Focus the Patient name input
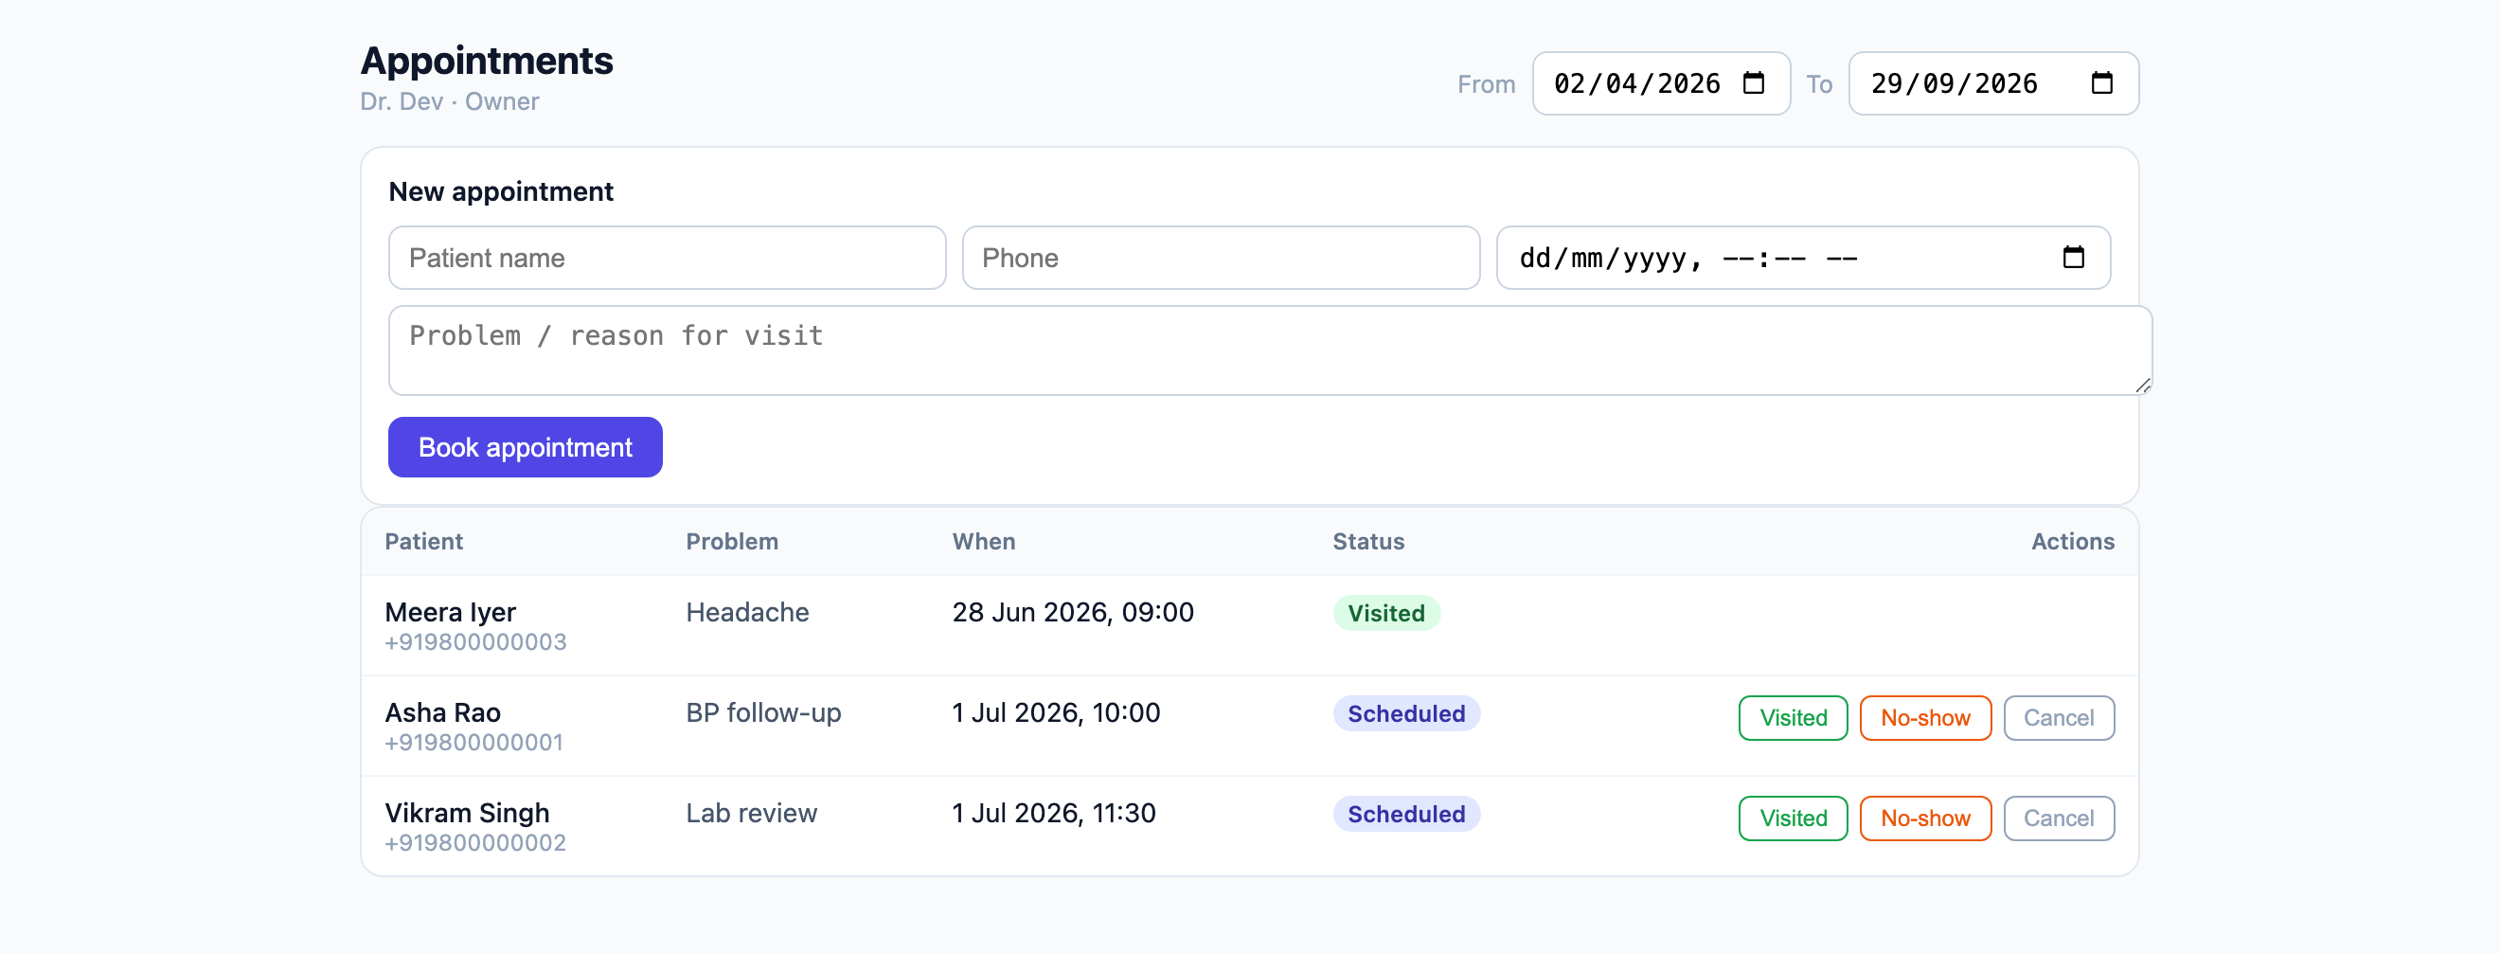The image size is (2500, 953). coord(667,259)
